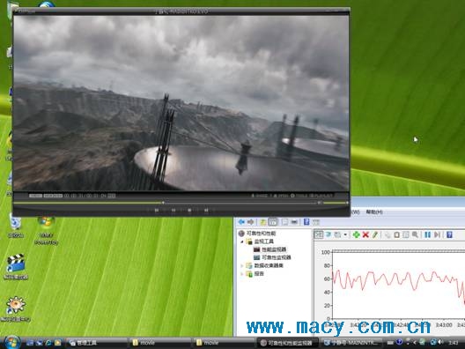Click the red X delete-counter icon

coord(365,234)
